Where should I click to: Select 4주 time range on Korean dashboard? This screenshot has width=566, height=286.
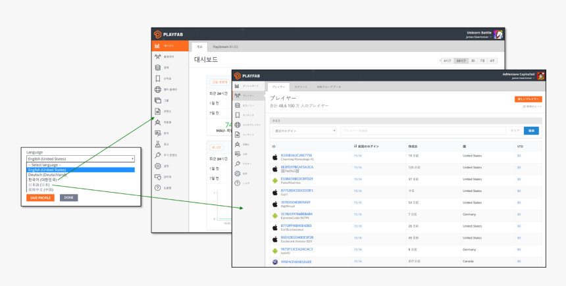click(492, 61)
